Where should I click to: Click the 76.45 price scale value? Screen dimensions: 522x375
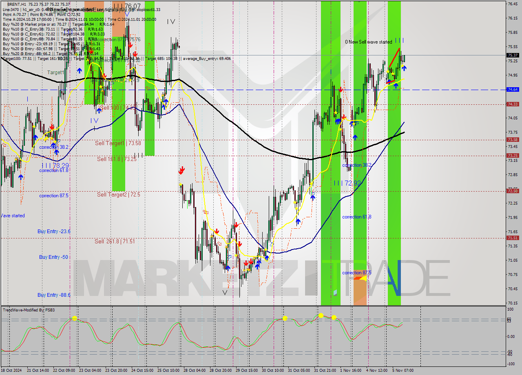pyautogui.click(x=513, y=4)
